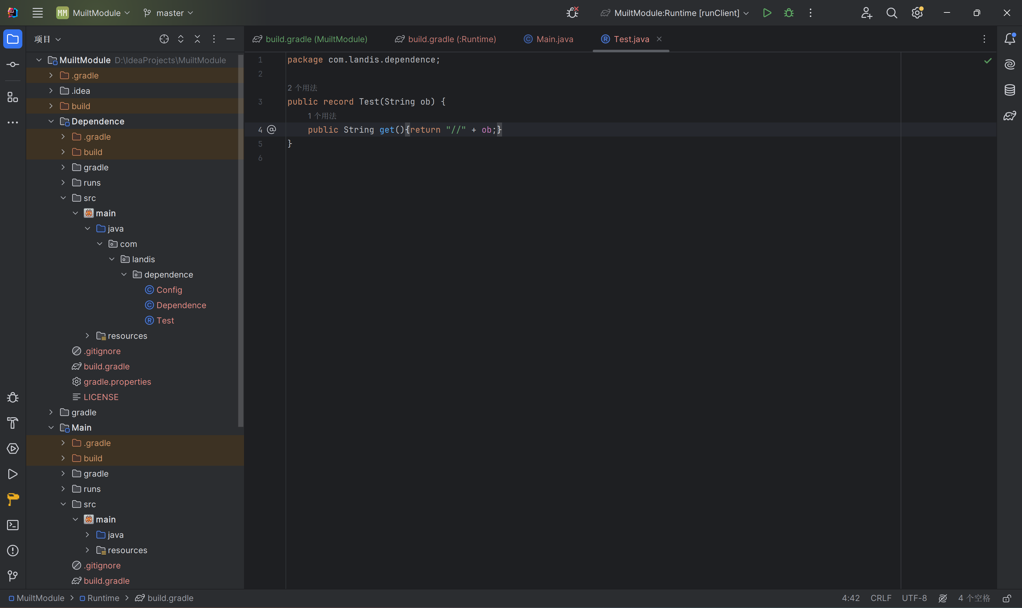Run the runClient configuration
1022x608 pixels.
point(767,13)
